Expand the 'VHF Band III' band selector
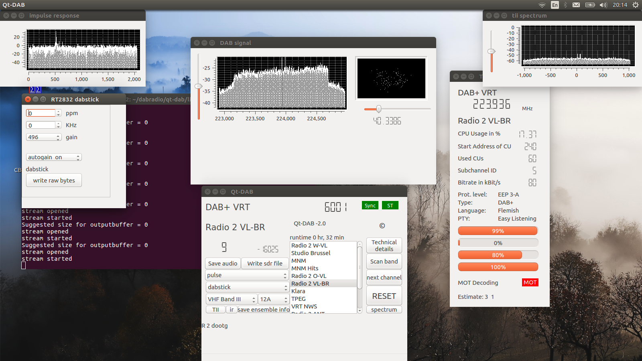Screen dimensions: 642x361 click(x=231, y=299)
